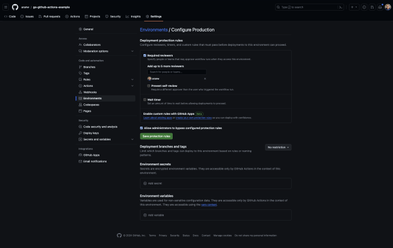The image size is (393, 248).
Task: Open the user avatar menu
Action: coord(388,7)
